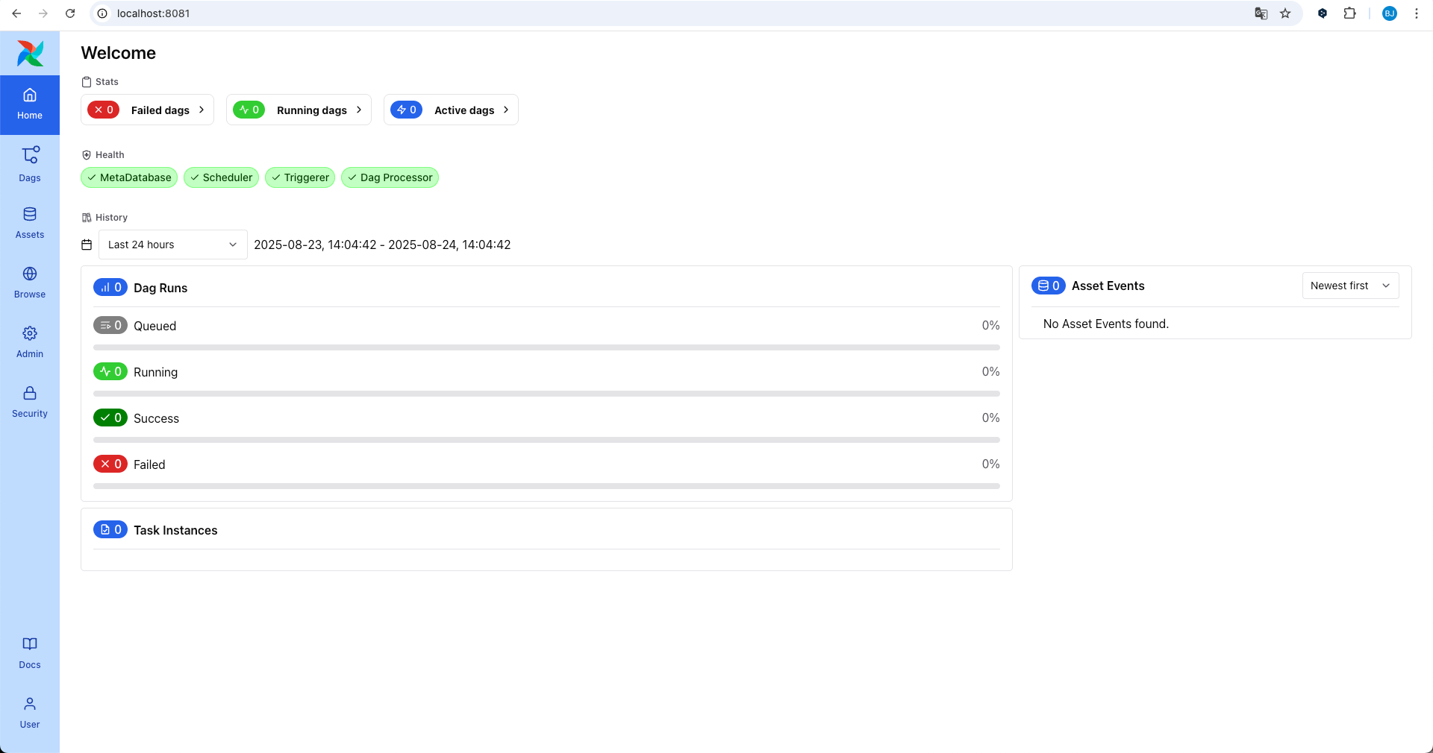Open the Chrome three-dot menu

tap(1416, 13)
